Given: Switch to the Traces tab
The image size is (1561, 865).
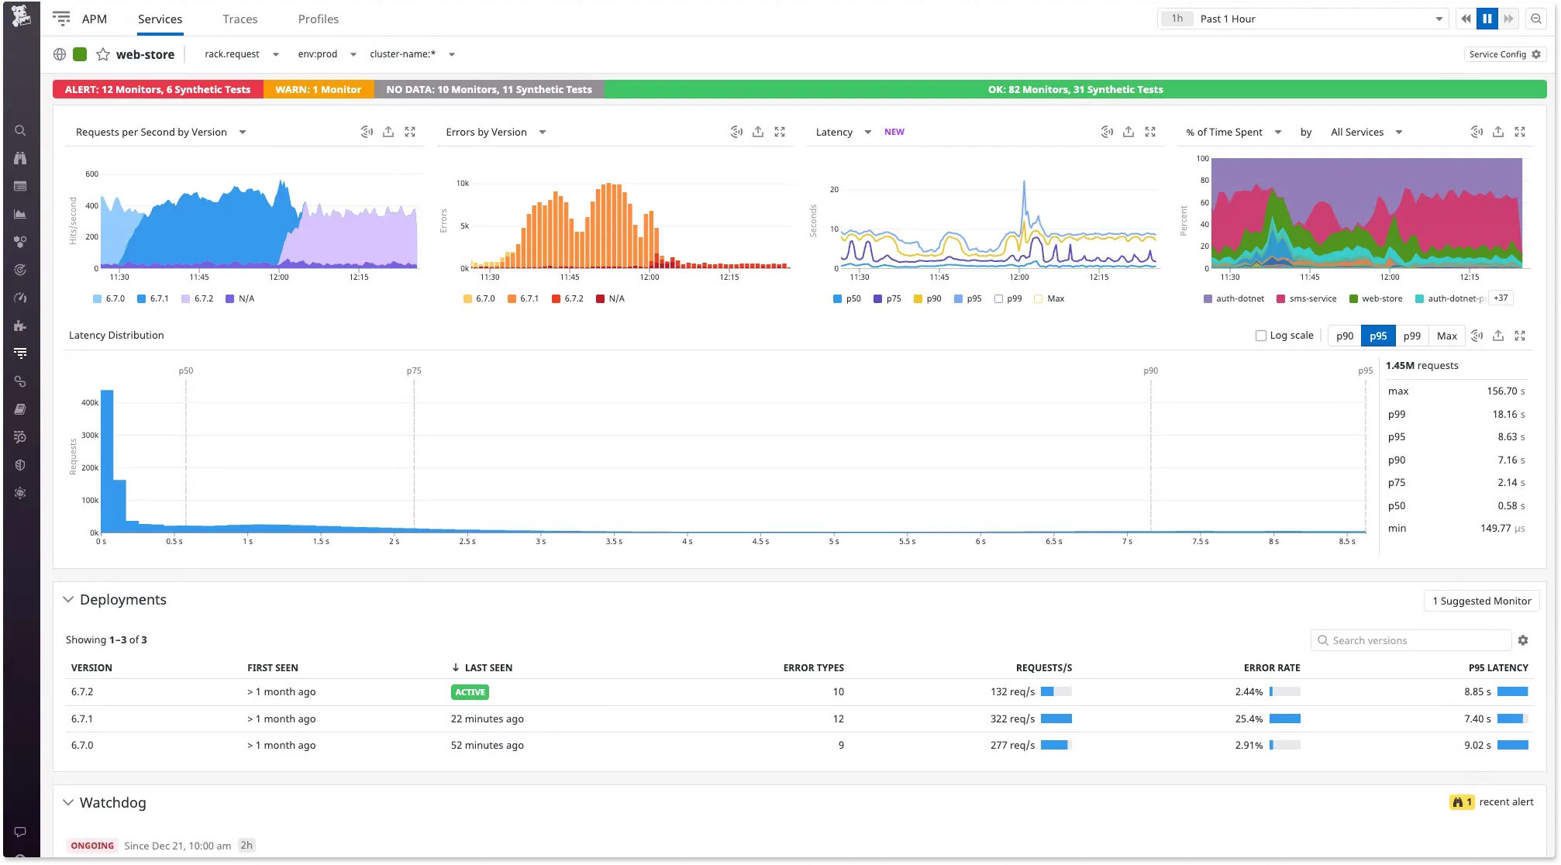Looking at the screenshot, I should point(239,19).
